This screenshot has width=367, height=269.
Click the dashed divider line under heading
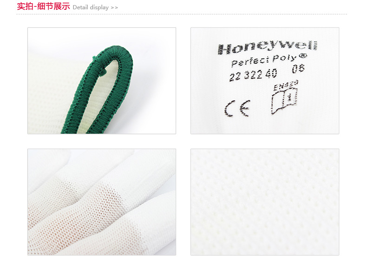click(182, 14)
